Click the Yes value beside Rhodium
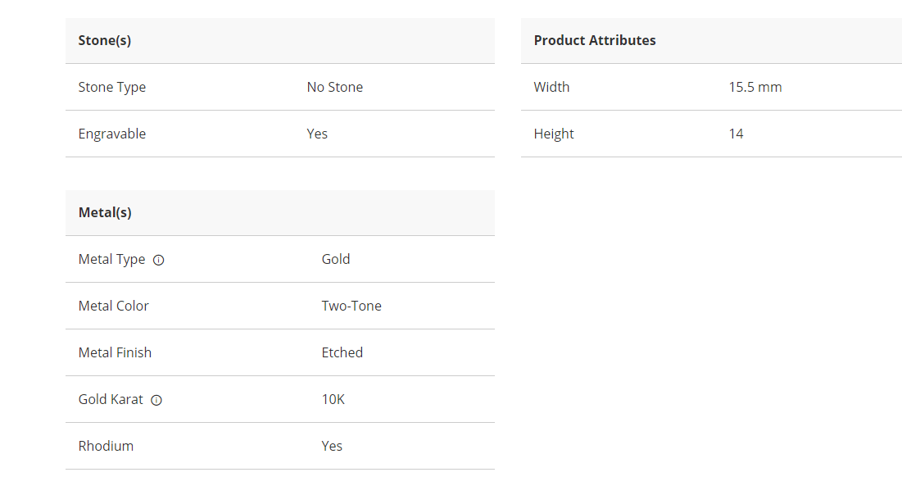Image resolution: width=902 pixels, height=495 pixels. 332,446
